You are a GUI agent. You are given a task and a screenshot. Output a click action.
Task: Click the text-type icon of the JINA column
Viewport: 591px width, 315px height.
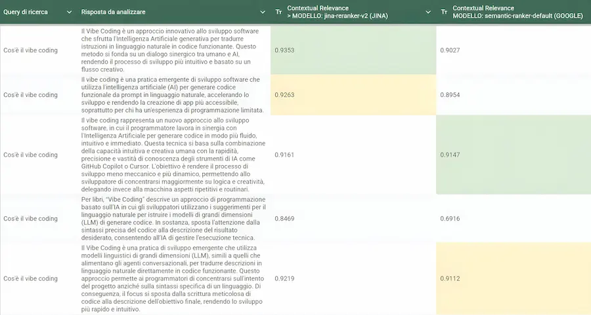(x=278, y=12)
